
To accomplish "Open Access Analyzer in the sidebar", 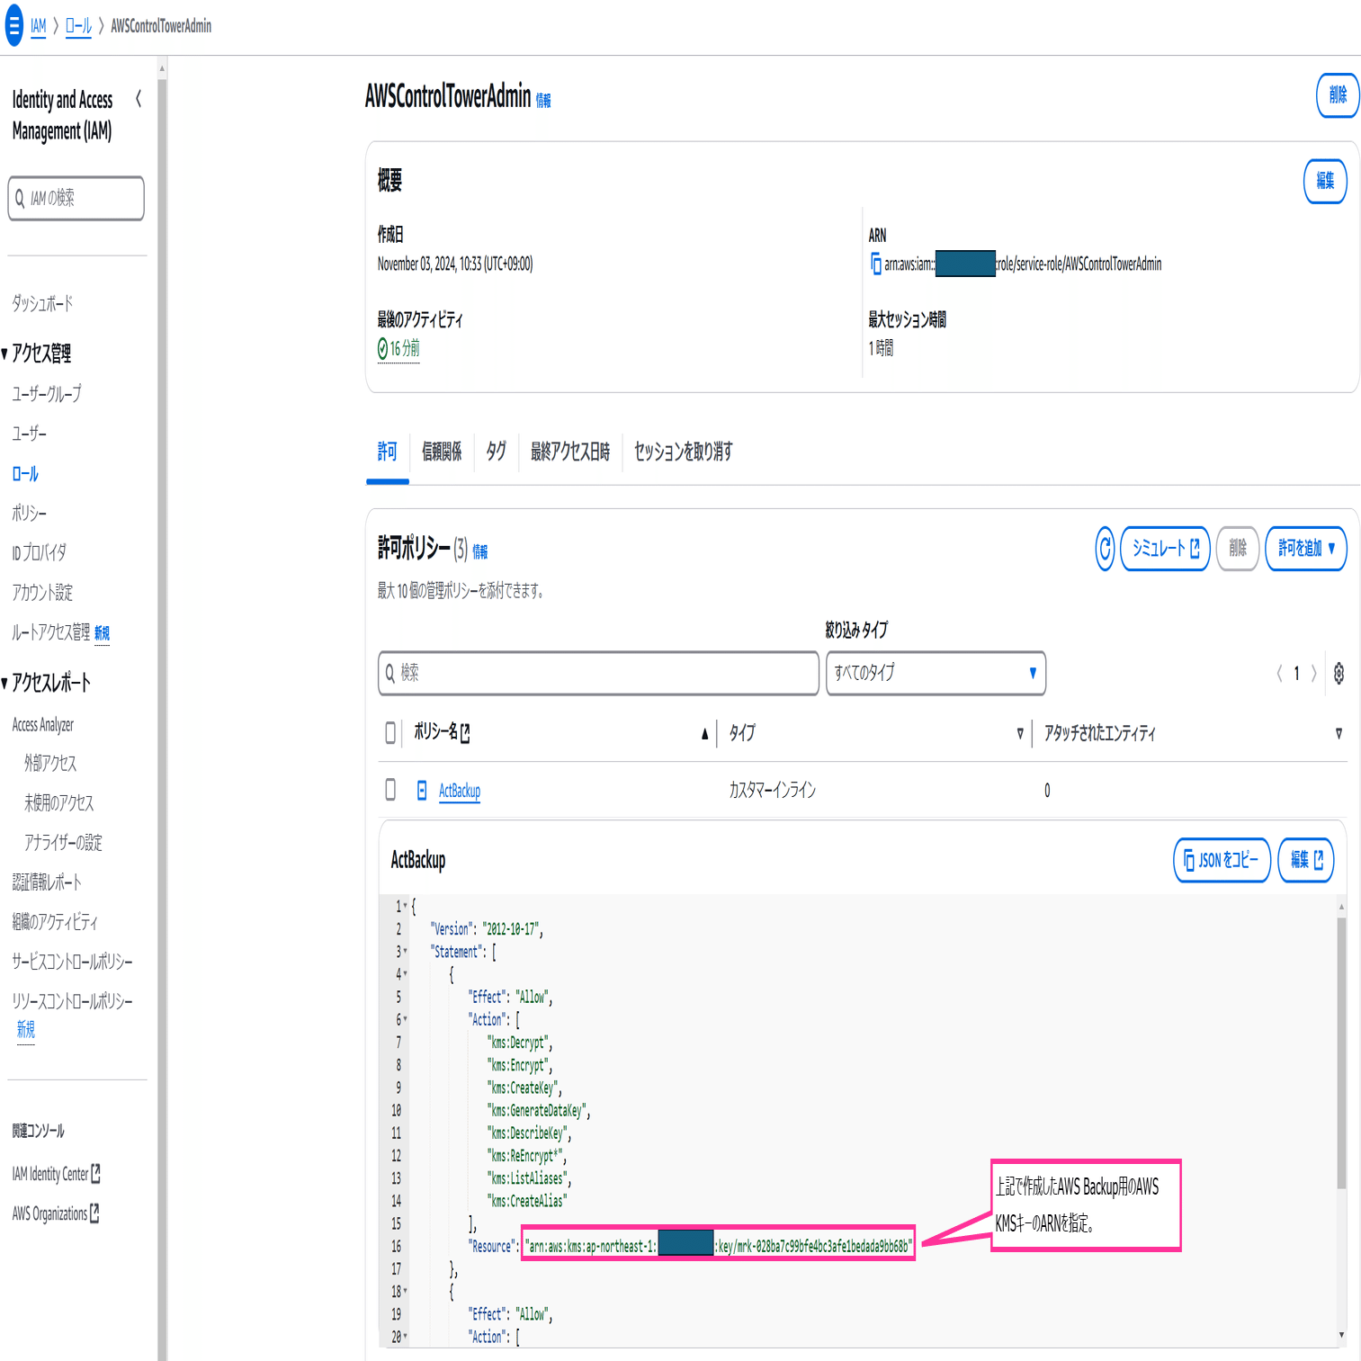I will 43,725.
